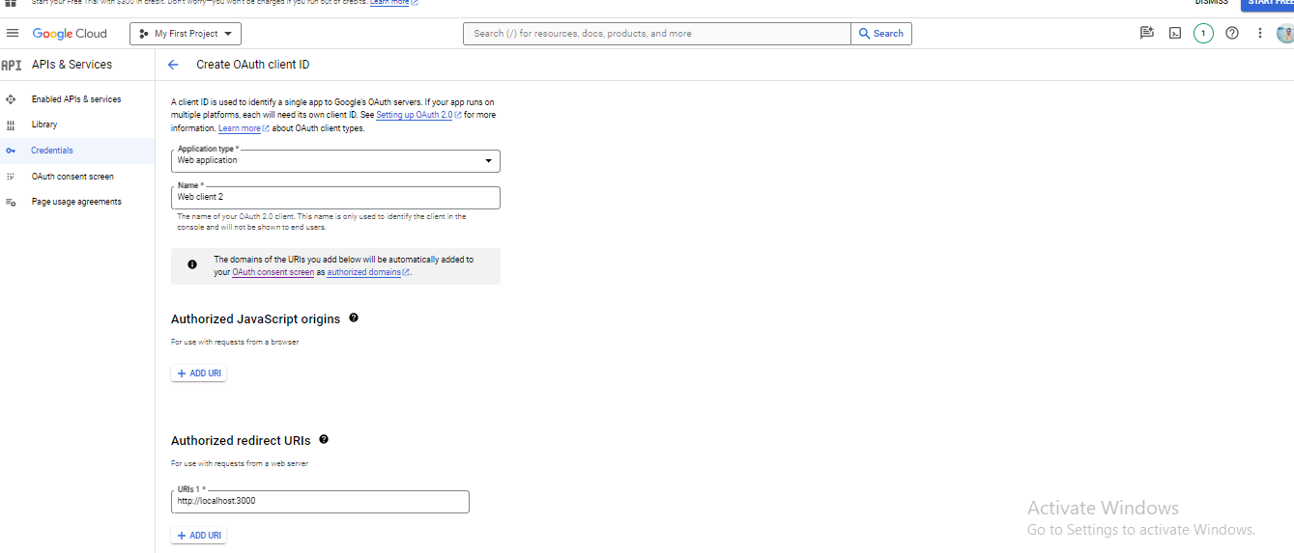
Task: Open the Help question mark icon
Action: [x=1232, y=33]
